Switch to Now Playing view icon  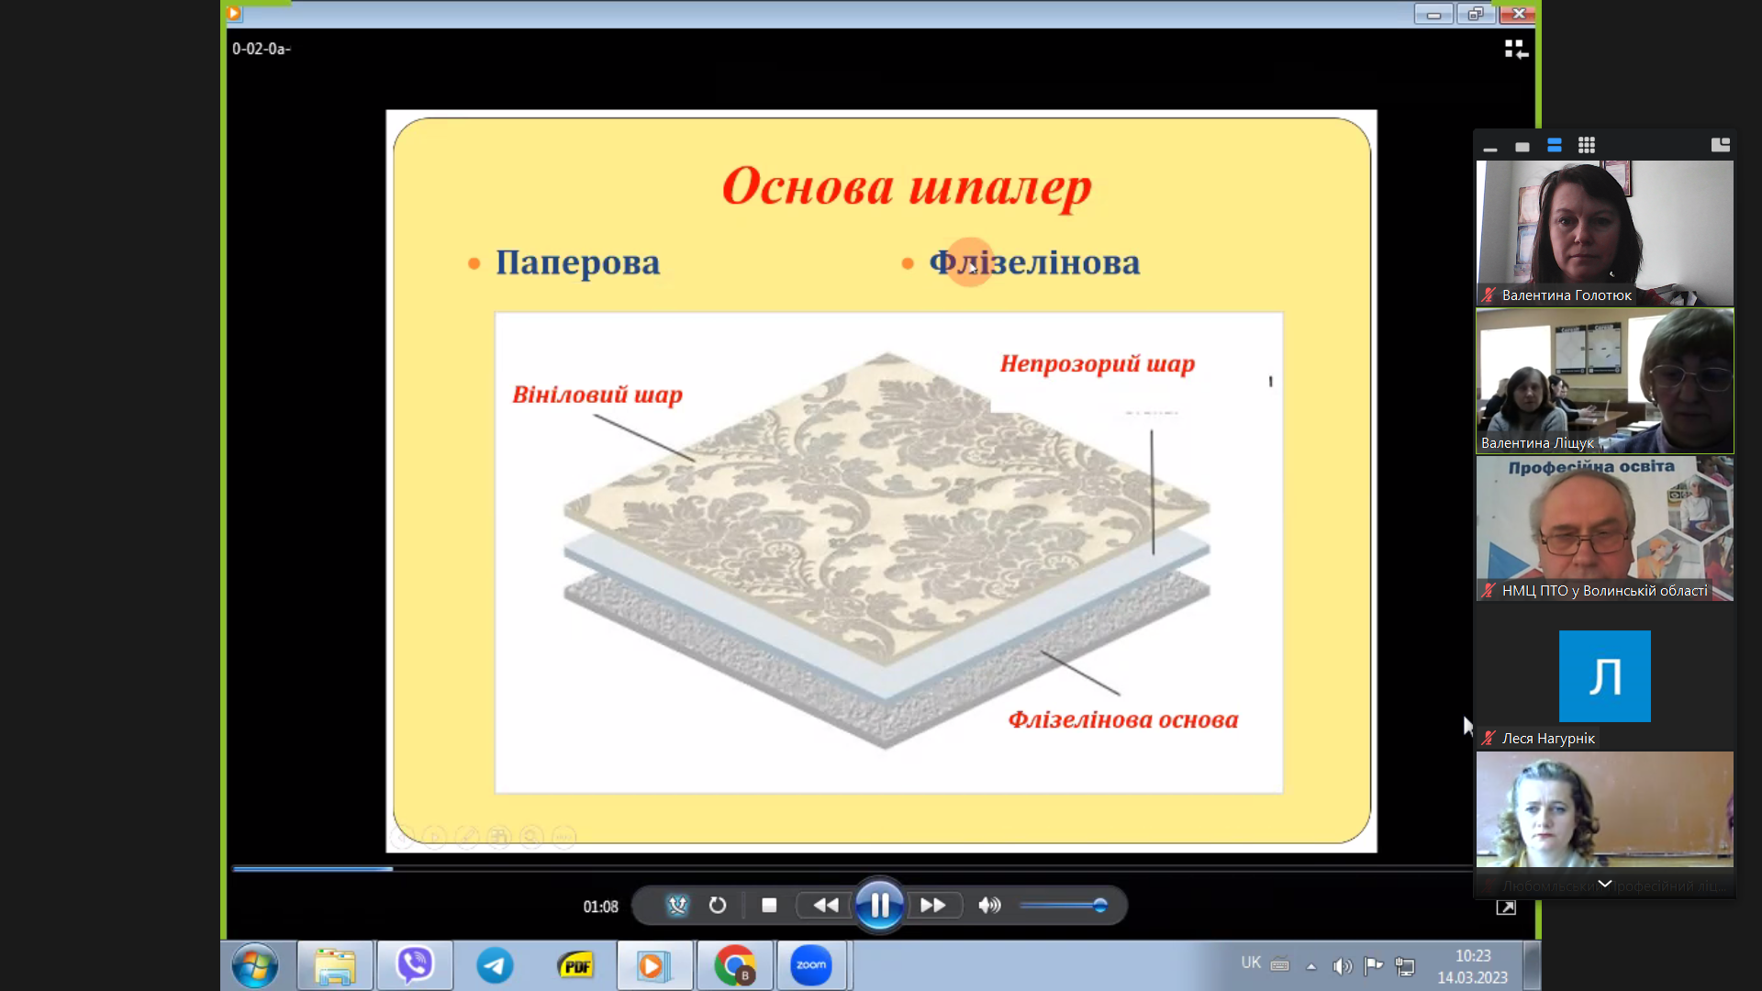(x=1515, y=50)
